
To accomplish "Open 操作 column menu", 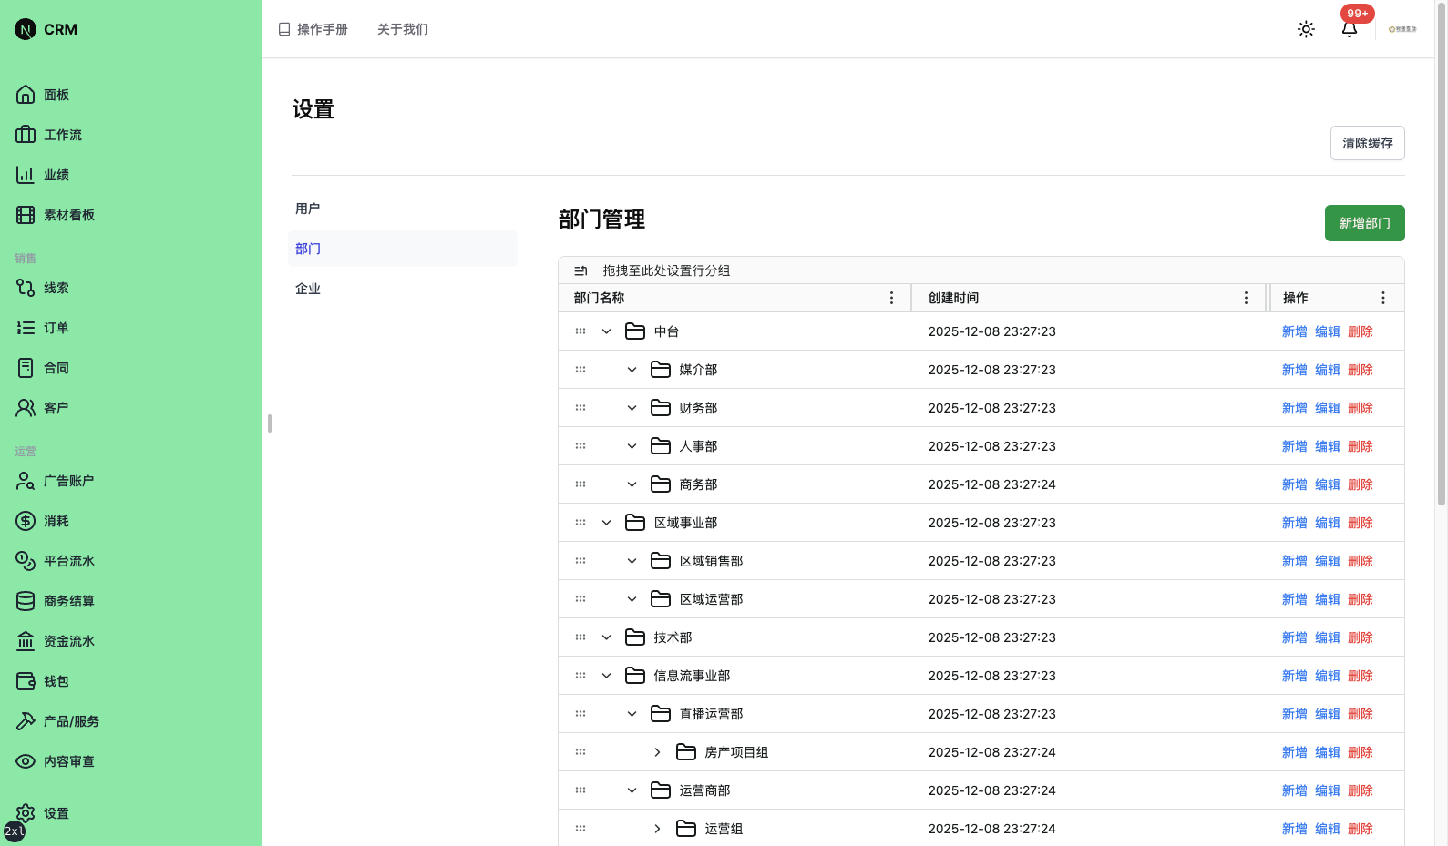I will [1382, 298].
